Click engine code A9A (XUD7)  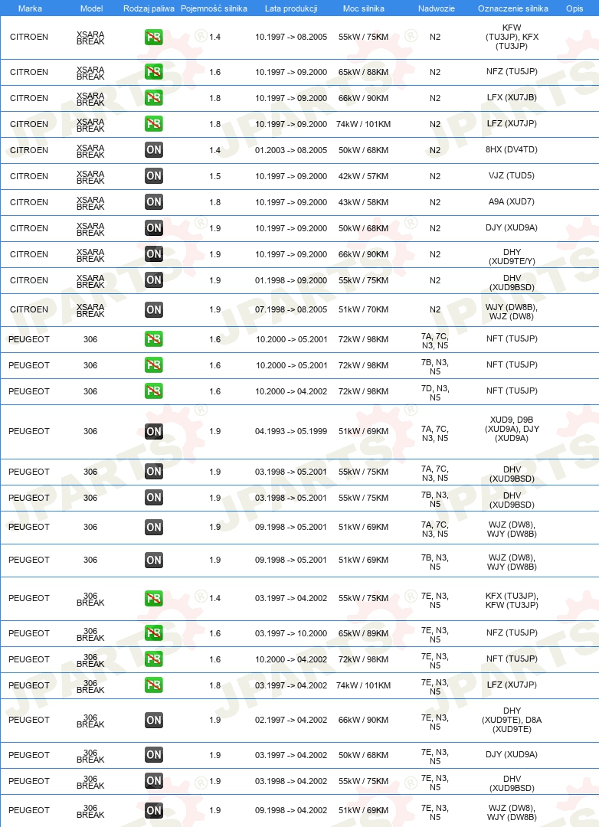(x=512, y=201)
